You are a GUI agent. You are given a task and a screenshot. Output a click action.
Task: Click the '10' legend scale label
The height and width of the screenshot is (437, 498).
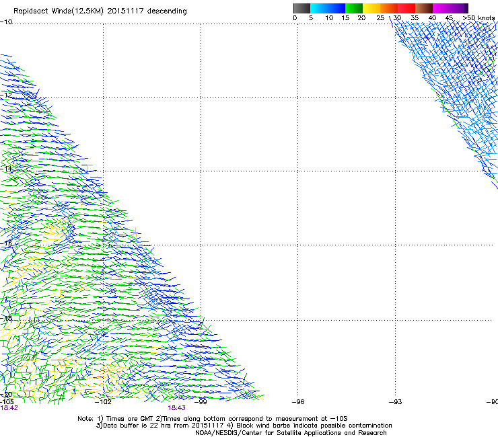point(329,18)
